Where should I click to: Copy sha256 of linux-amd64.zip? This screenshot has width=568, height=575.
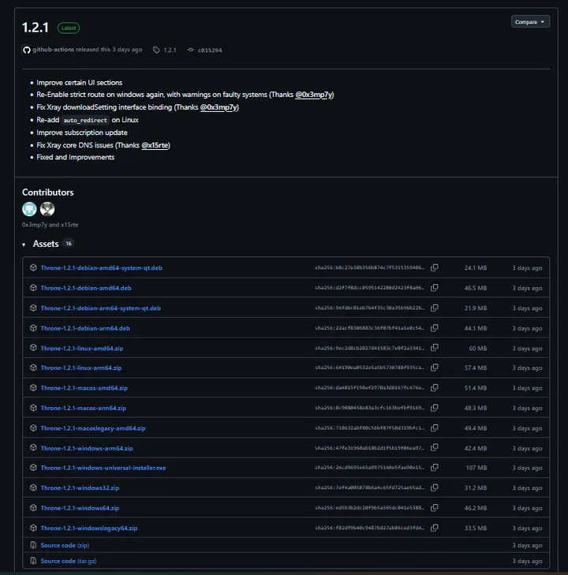coord(435,347)
